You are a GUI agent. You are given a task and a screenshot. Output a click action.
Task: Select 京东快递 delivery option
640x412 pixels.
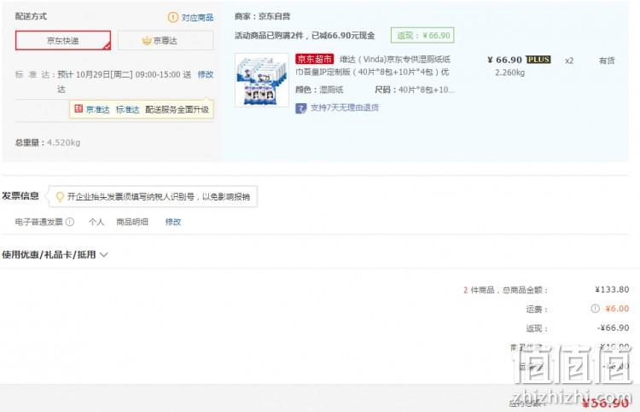click(x=63, y=40)
